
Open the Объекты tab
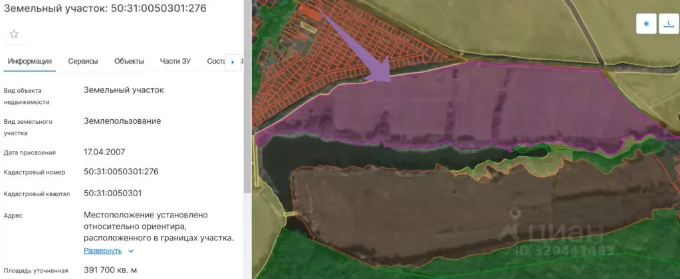pos(129,62)
